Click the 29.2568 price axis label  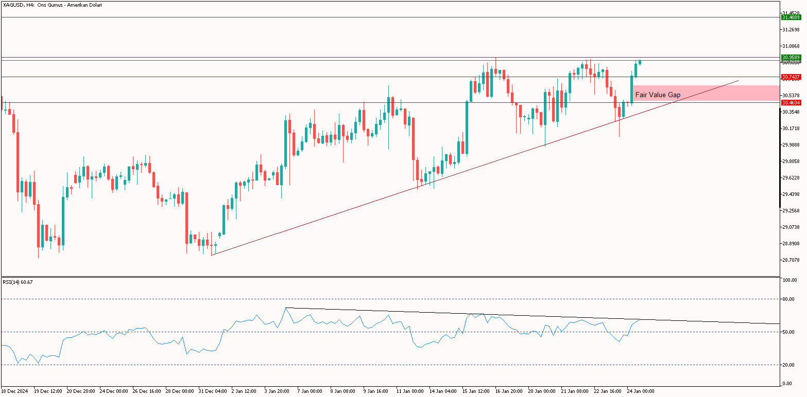pos(791,210)
